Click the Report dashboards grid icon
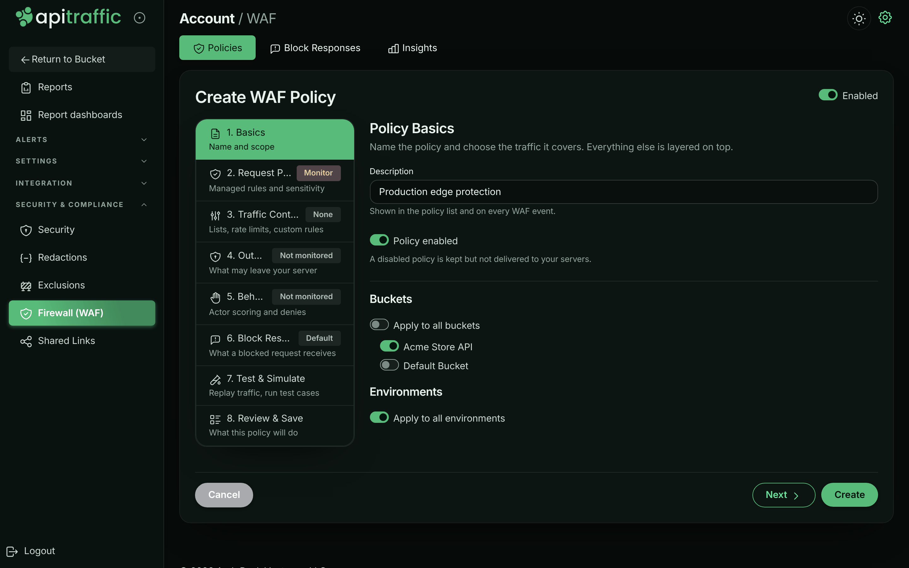Viewport: 909px width, 568px height. tap(26, 115)
